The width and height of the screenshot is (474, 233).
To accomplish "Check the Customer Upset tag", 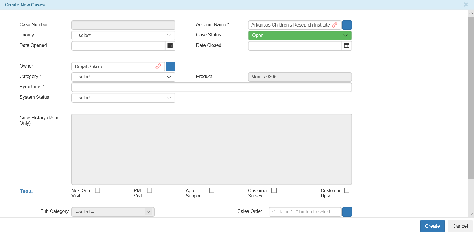I will [x=347, y=190].
